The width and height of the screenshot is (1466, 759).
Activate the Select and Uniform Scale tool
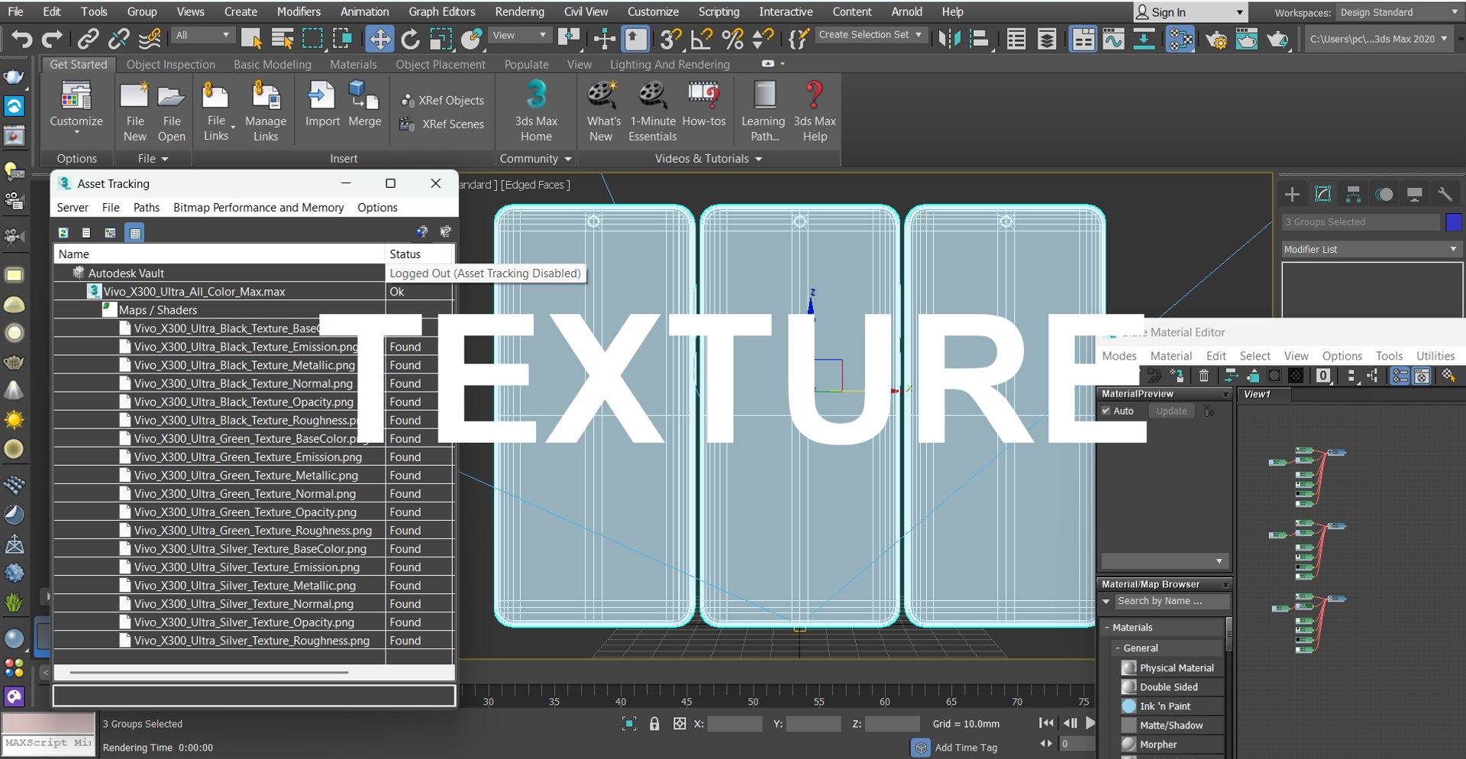pyautogui.click(x=441, y=38)
